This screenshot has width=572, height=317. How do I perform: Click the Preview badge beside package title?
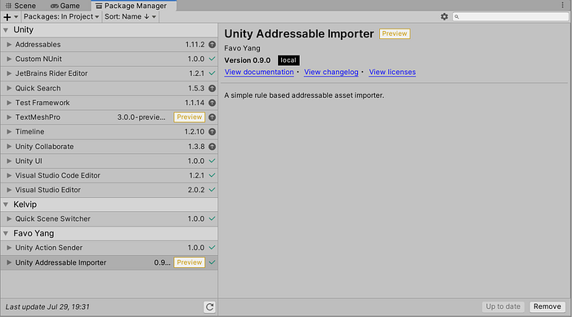[x=395, y=33]
